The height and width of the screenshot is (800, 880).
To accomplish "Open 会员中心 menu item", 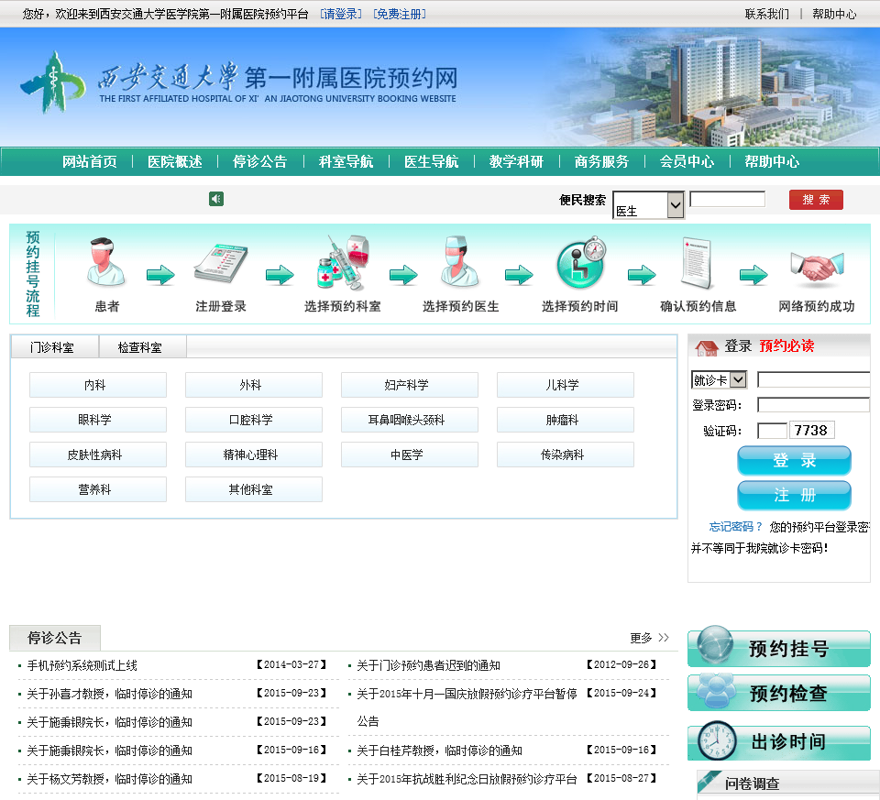I will pos(687,161).
